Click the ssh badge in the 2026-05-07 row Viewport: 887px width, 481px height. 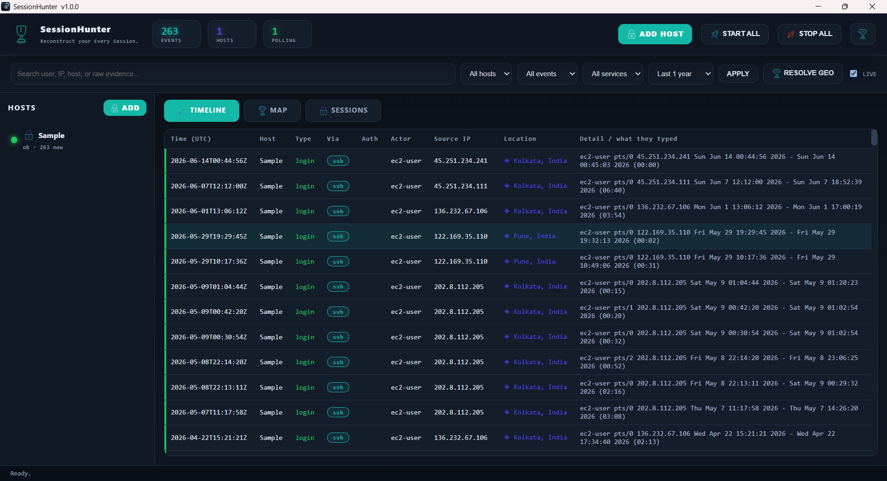338,413
